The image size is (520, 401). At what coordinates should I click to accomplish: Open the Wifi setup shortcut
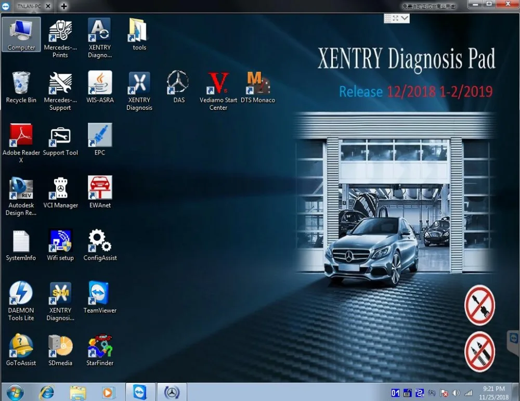[60, 241]
